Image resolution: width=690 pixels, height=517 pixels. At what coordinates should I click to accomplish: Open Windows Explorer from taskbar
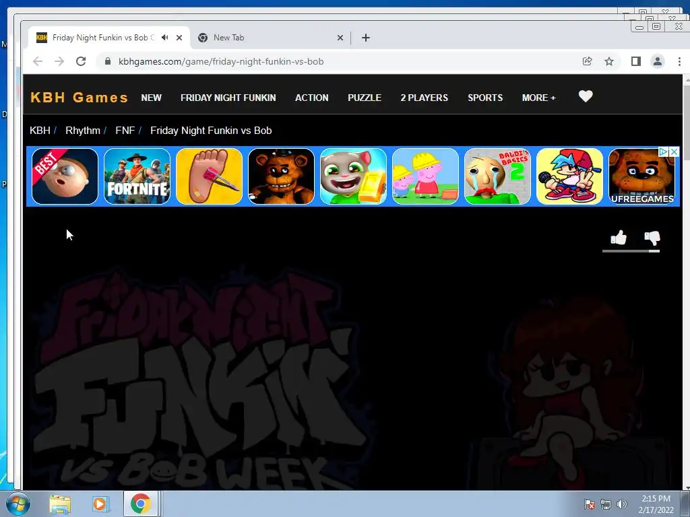pos(60,504)
